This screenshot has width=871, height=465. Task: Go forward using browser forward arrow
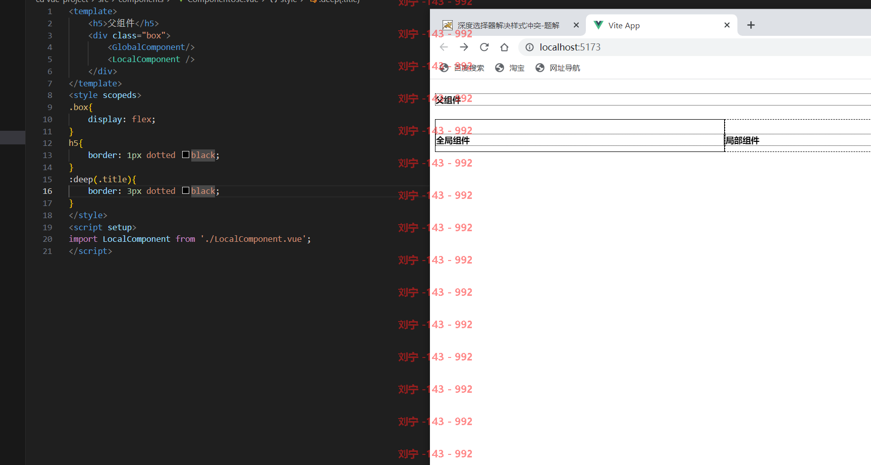[x=464, y=47]
